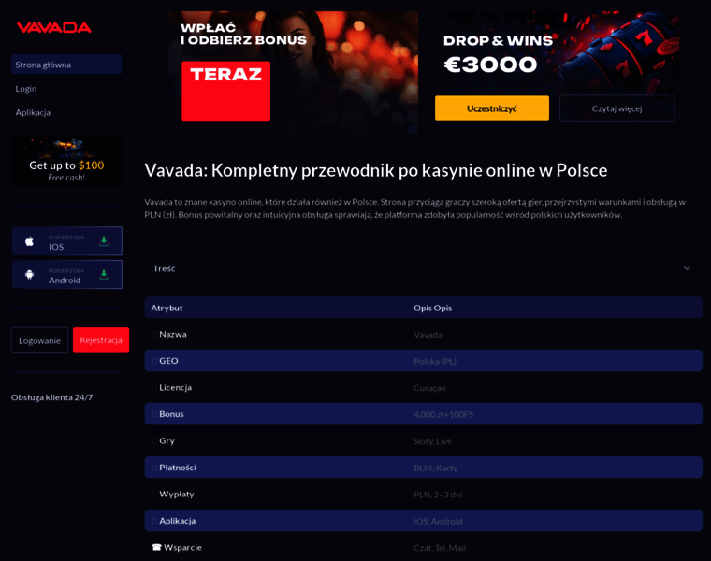The image size is (711, 561).
Task: Click the red TERAZ bonus button
Action: pyautogui.click(x=225, y=91)
